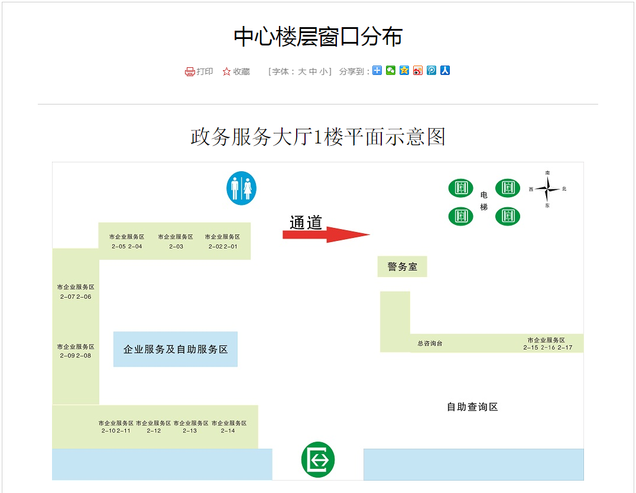Open the blue plus more-share icon
The height and width of the screenshot is (493, 636).
click(x=377, y=70)
